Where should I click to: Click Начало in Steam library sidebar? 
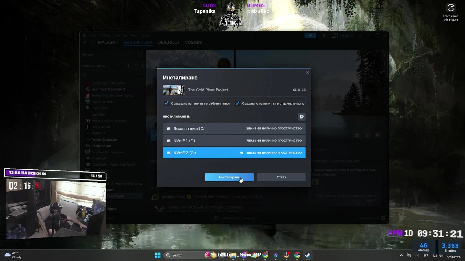88,55
